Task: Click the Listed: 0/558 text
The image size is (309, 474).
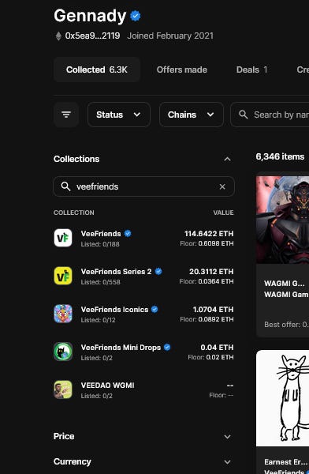Action: point(100,282)
